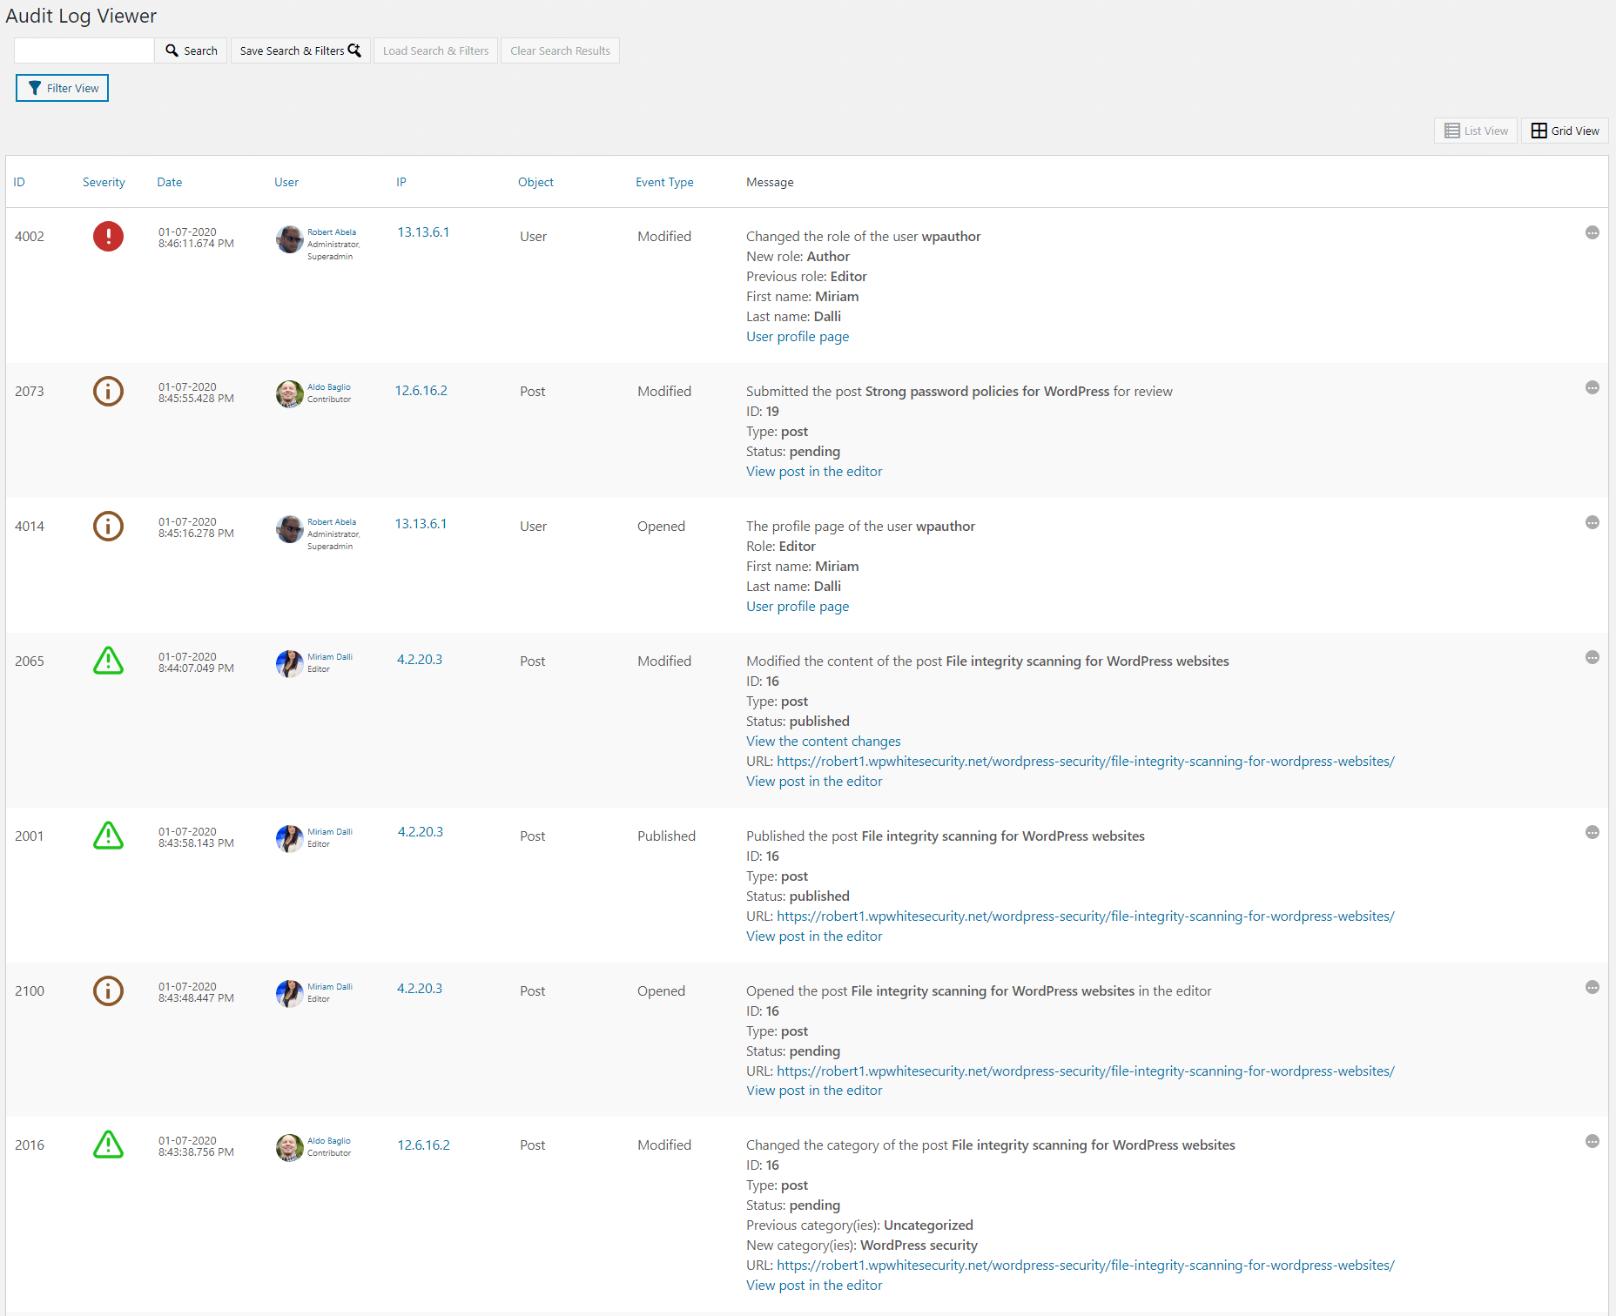Click Aldo Baglio's avatar in event 2016
Viewport: 1616px width, 1316px height.
[x=289, y=1147]
